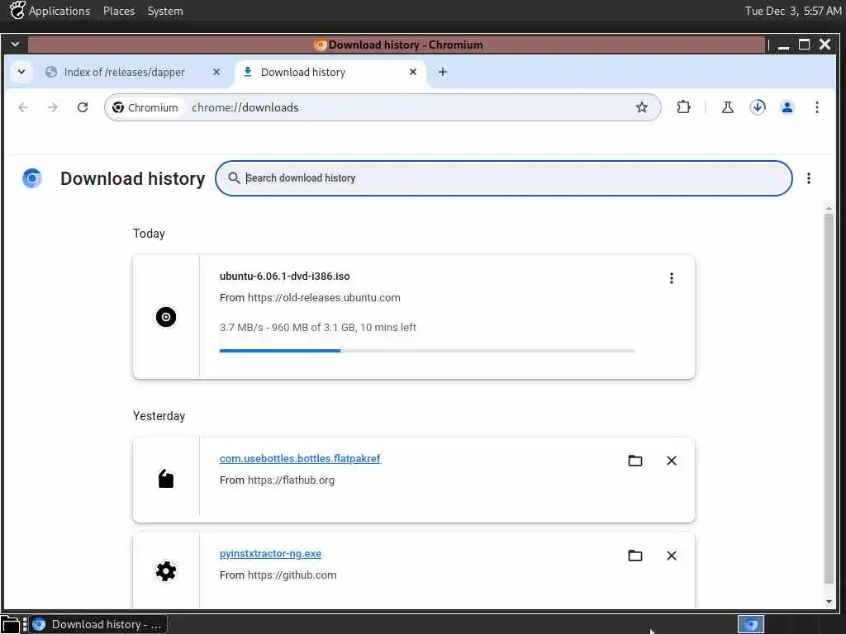846x634 pixels.
Task: Click the Chromium site info chip in the address bar
Action: click(145, 107)
